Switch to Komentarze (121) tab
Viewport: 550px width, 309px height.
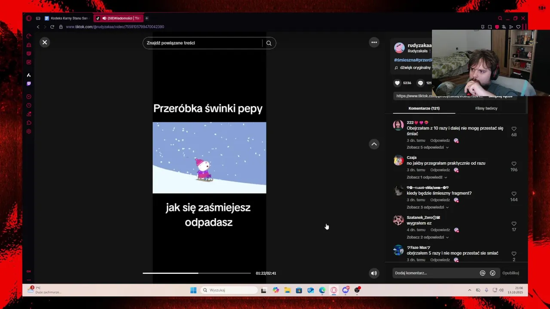coord(424,109)
